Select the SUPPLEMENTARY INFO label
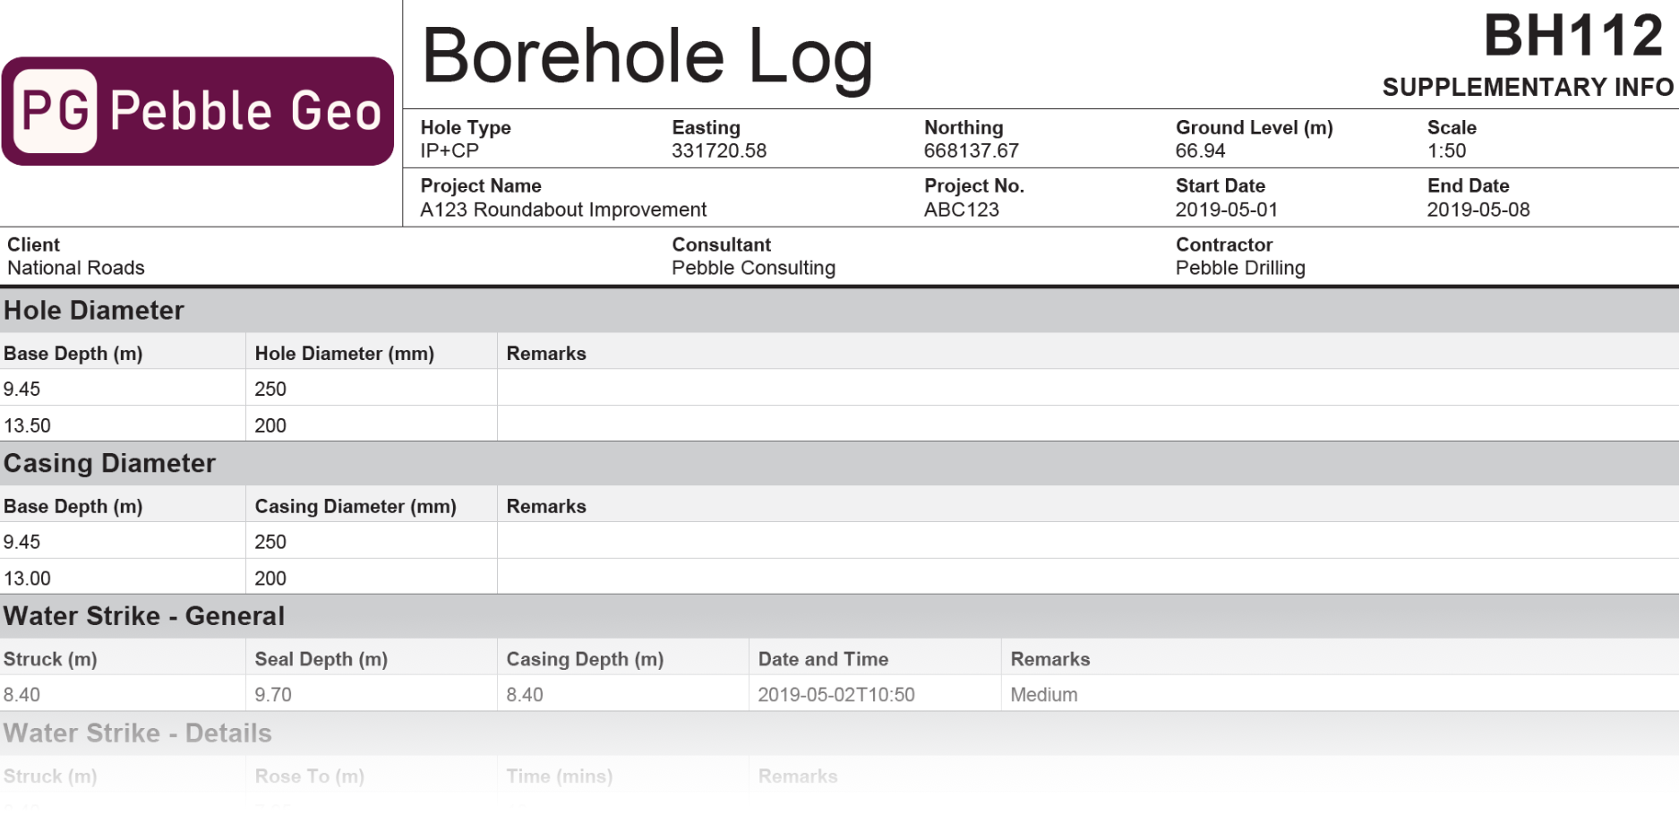The image size is (1679, 840). [x=1528, y=88]
